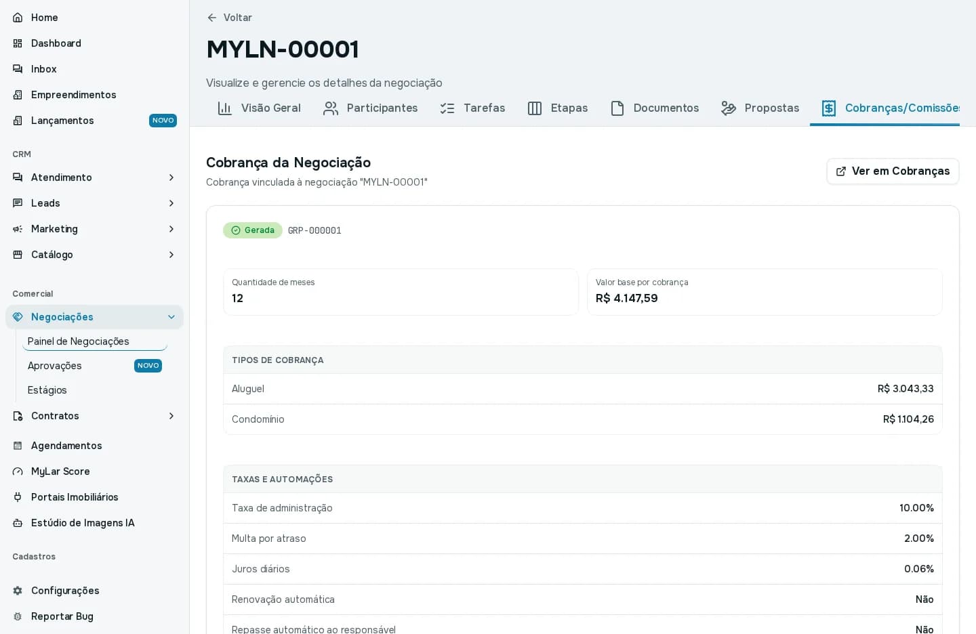This screenshot has height=634, width=976.
Task: Click the GRP-000001 charge code
Action: point(314,230)
